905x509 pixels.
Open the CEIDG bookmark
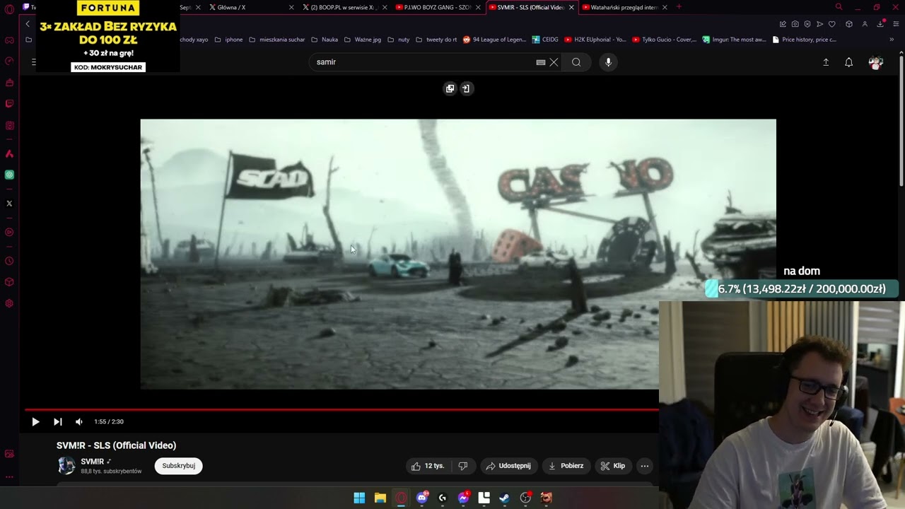pos(545,40)
